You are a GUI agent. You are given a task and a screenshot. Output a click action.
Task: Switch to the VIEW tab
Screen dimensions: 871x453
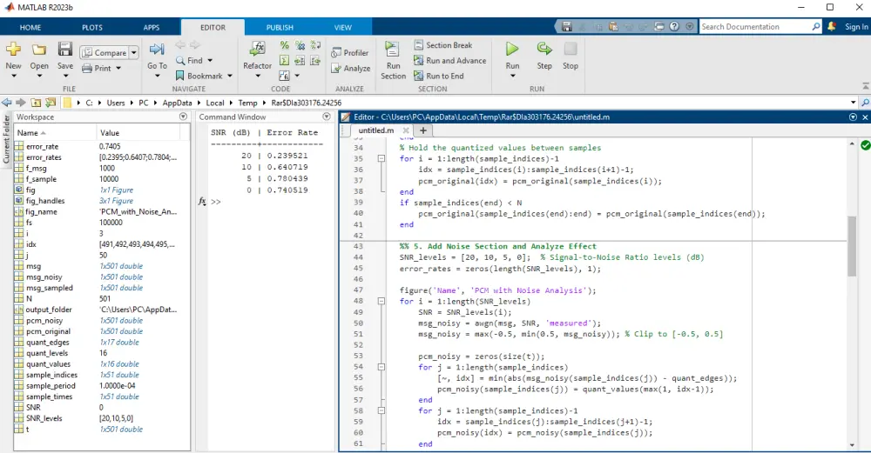[342, 27]
